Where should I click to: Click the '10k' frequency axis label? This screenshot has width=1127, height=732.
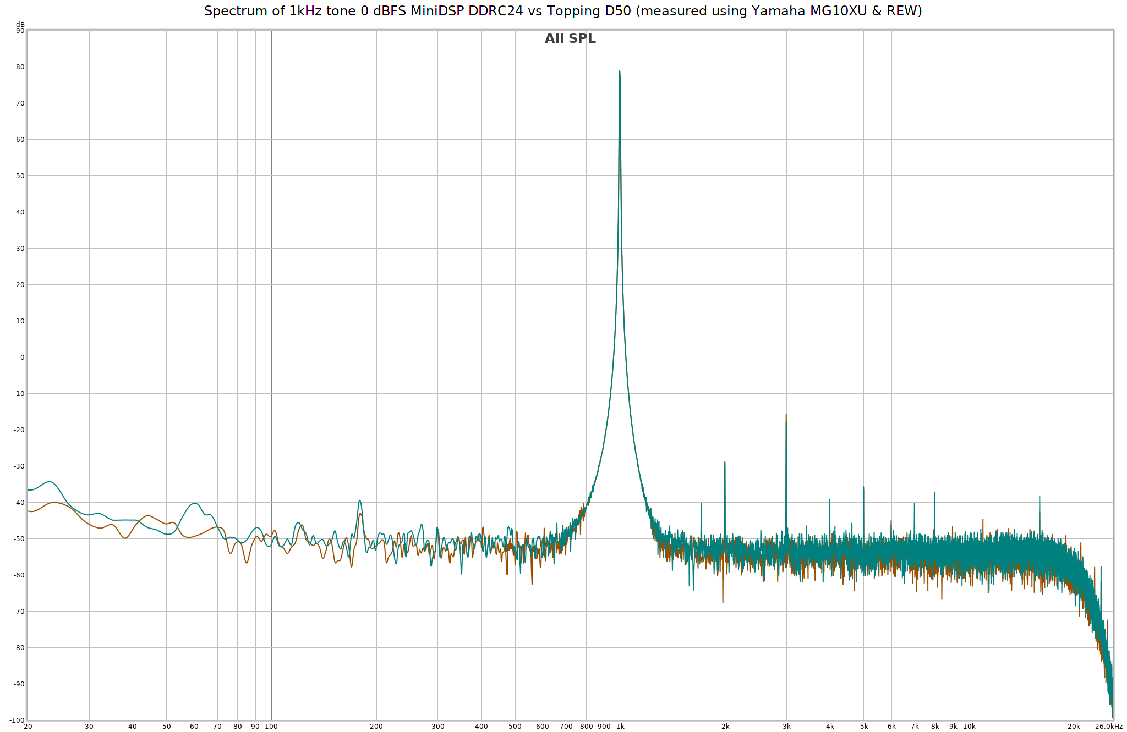(x=969, y=727)
